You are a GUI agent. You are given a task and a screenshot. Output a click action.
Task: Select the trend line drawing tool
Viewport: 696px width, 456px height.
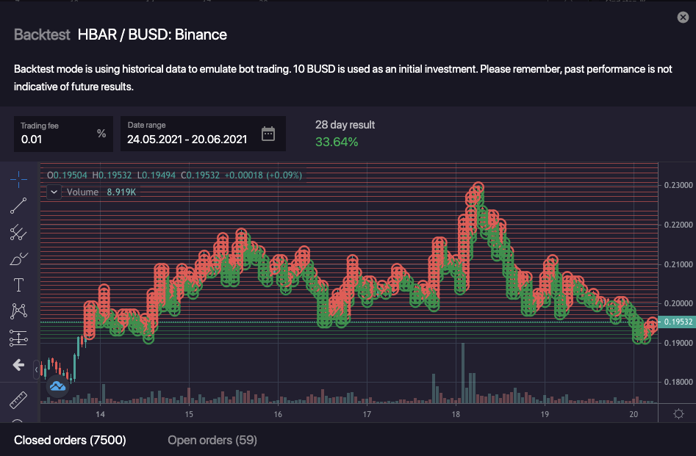point(18,206)
